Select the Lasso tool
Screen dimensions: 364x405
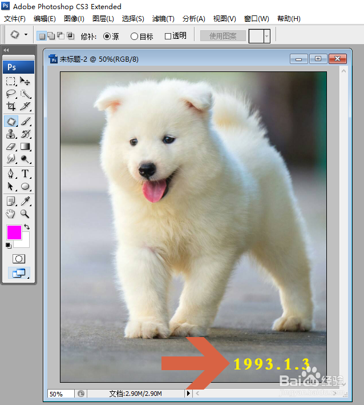click(11, 94)
